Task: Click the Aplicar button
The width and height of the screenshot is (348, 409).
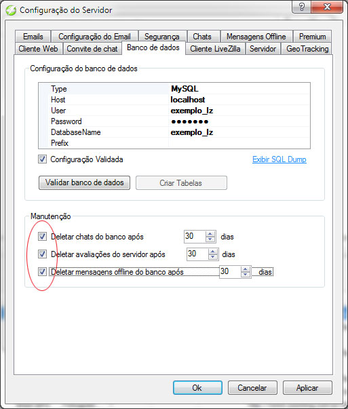Action: pyautogui.click(x=307, y=388)
